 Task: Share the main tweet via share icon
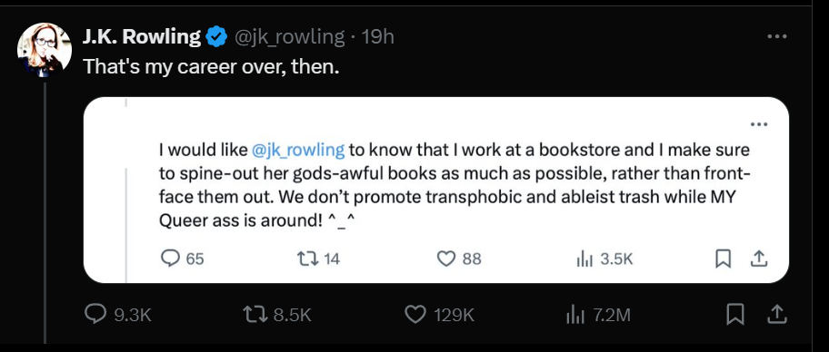point(777,315)
